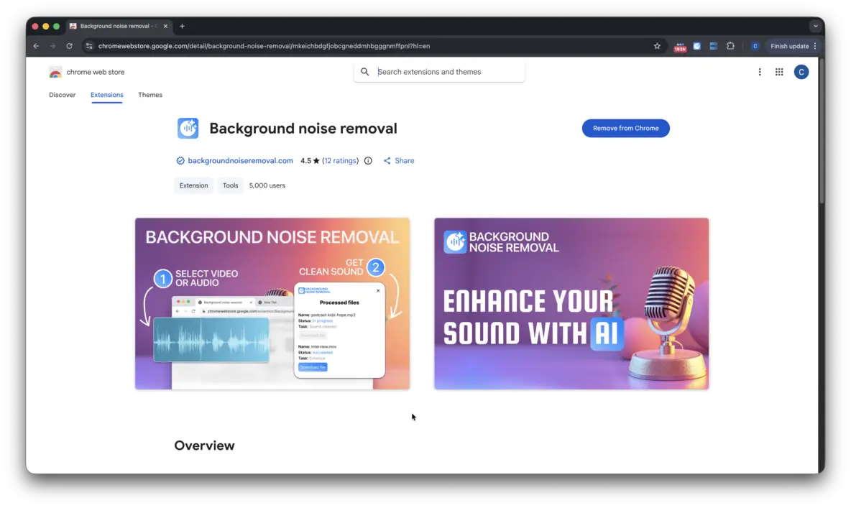Viewport: 851px width, 508px height.
Task: Bookmark this page with the star icon
Action: [x=657, y=46]
